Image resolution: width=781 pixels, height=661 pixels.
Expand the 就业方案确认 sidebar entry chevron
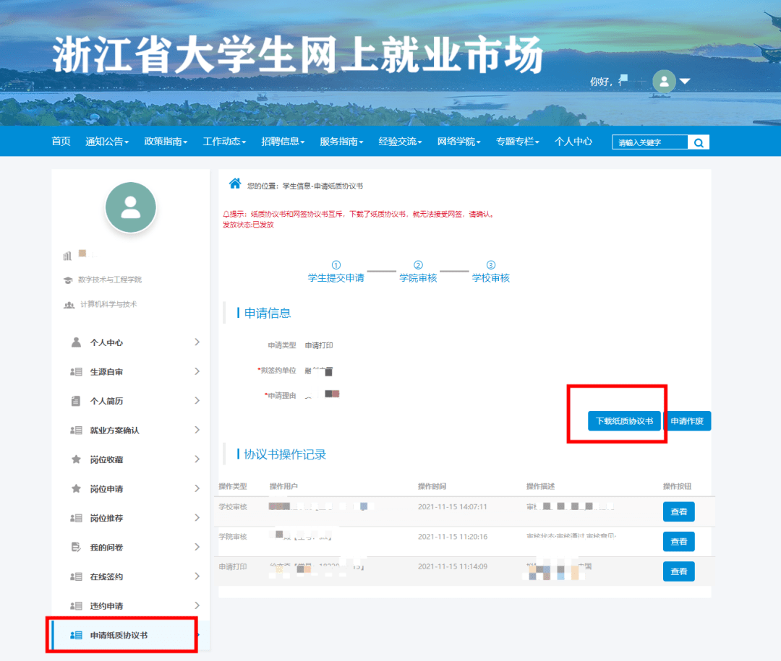click(197, 430)
